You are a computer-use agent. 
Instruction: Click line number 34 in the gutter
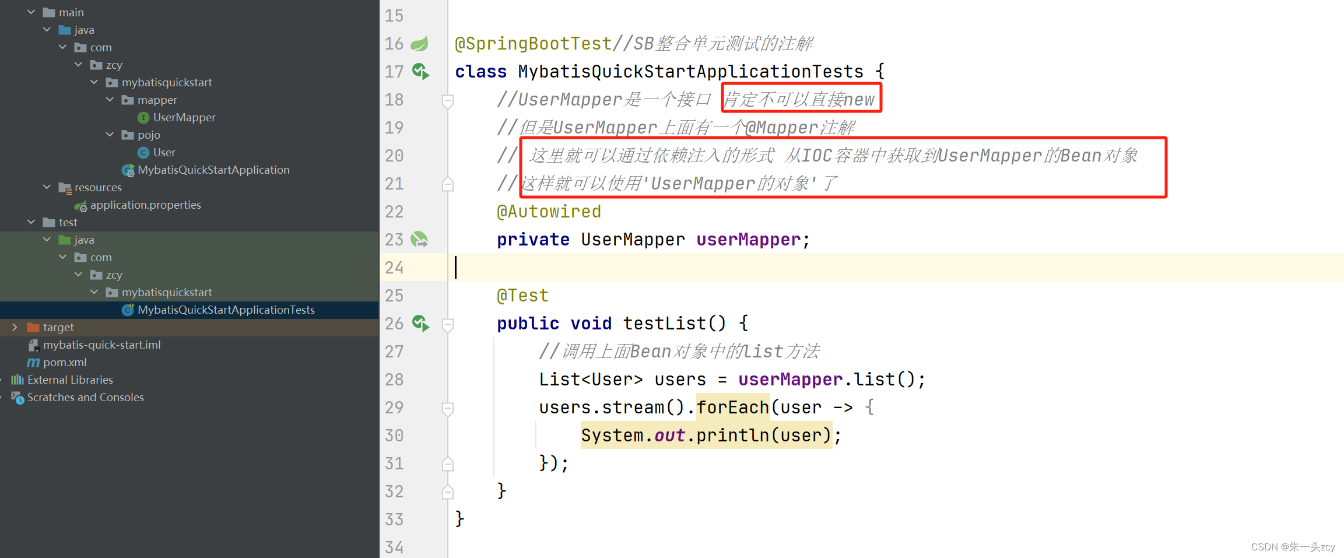pos(394,547)
